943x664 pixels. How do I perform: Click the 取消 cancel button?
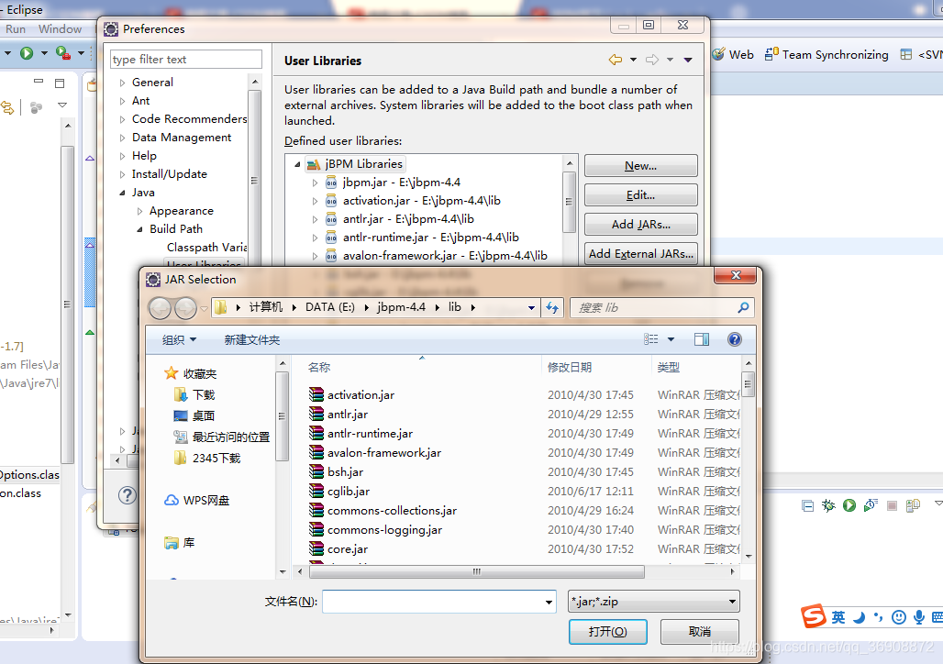(699, 632)
